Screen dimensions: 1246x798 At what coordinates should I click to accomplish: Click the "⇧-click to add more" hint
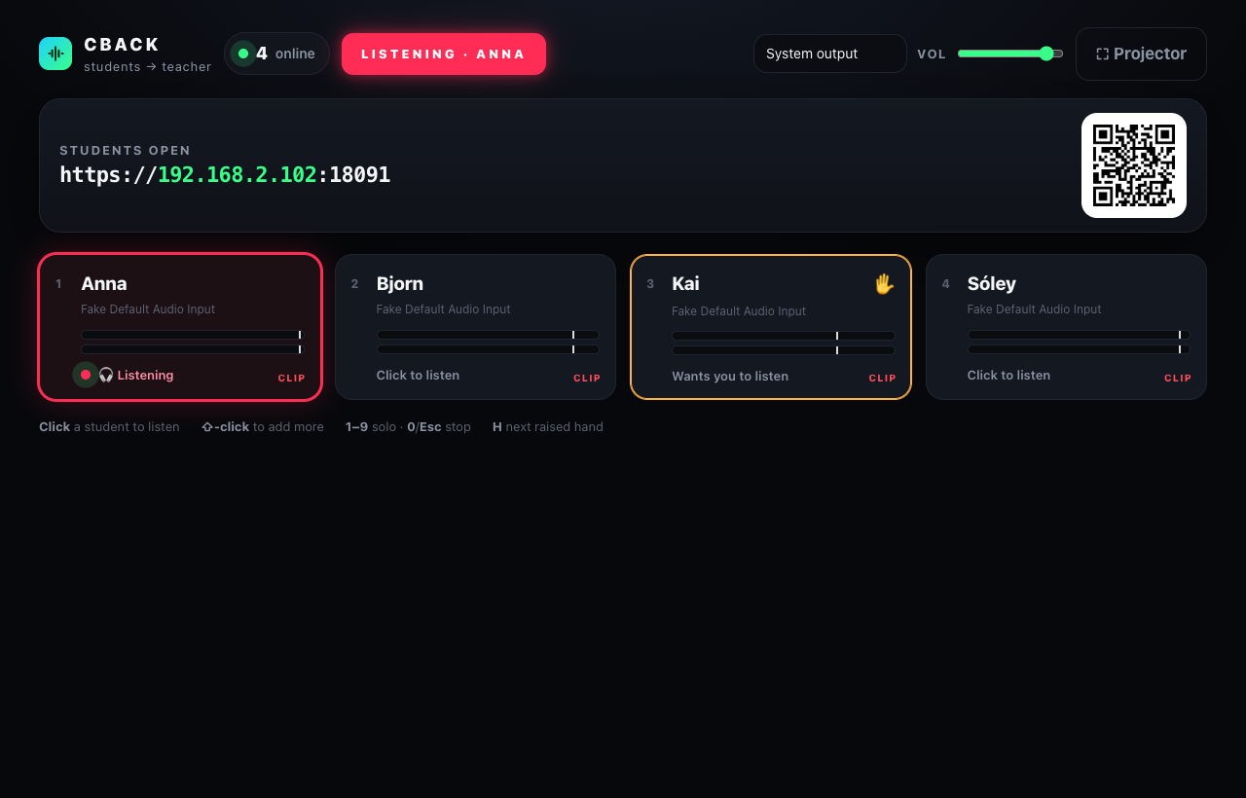[x=263, y=427]
